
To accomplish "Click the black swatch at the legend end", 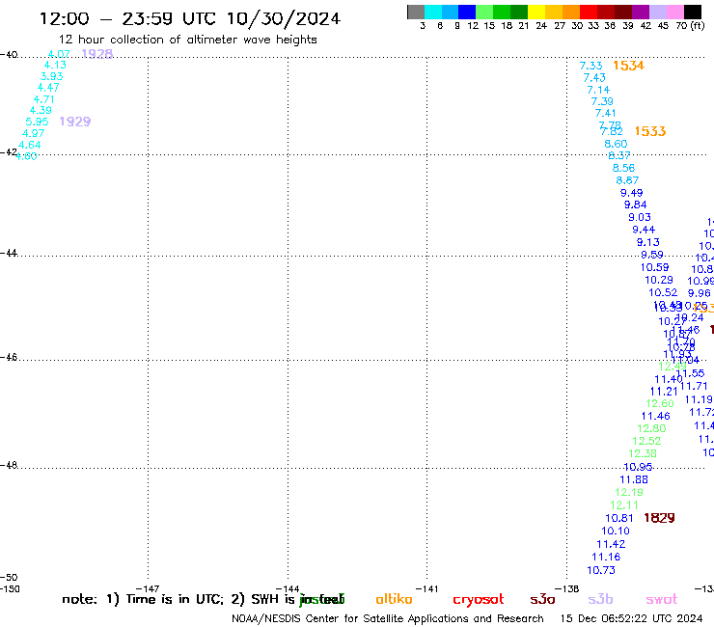I will (x=692, y=12).
